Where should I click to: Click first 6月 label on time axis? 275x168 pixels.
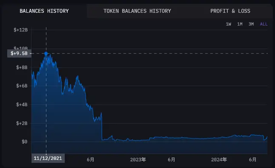click(x=91, y=159)
